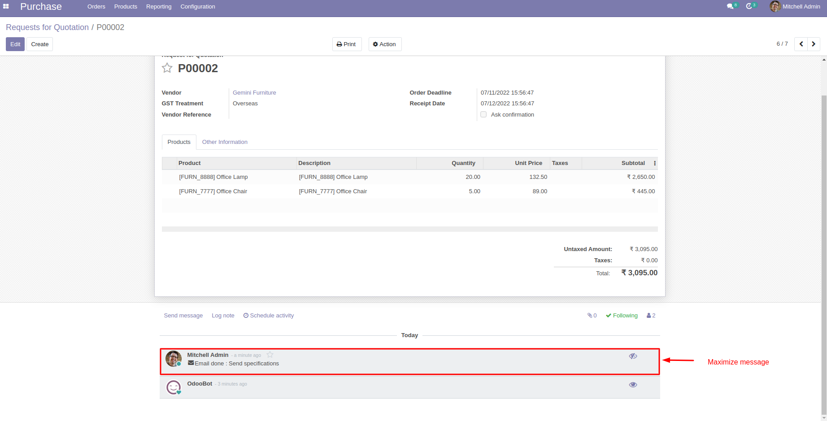Click Log note in chatter

click(223, 316)
